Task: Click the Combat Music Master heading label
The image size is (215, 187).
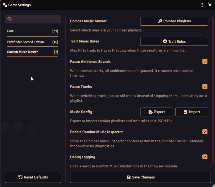Action: tap(88, 21)
